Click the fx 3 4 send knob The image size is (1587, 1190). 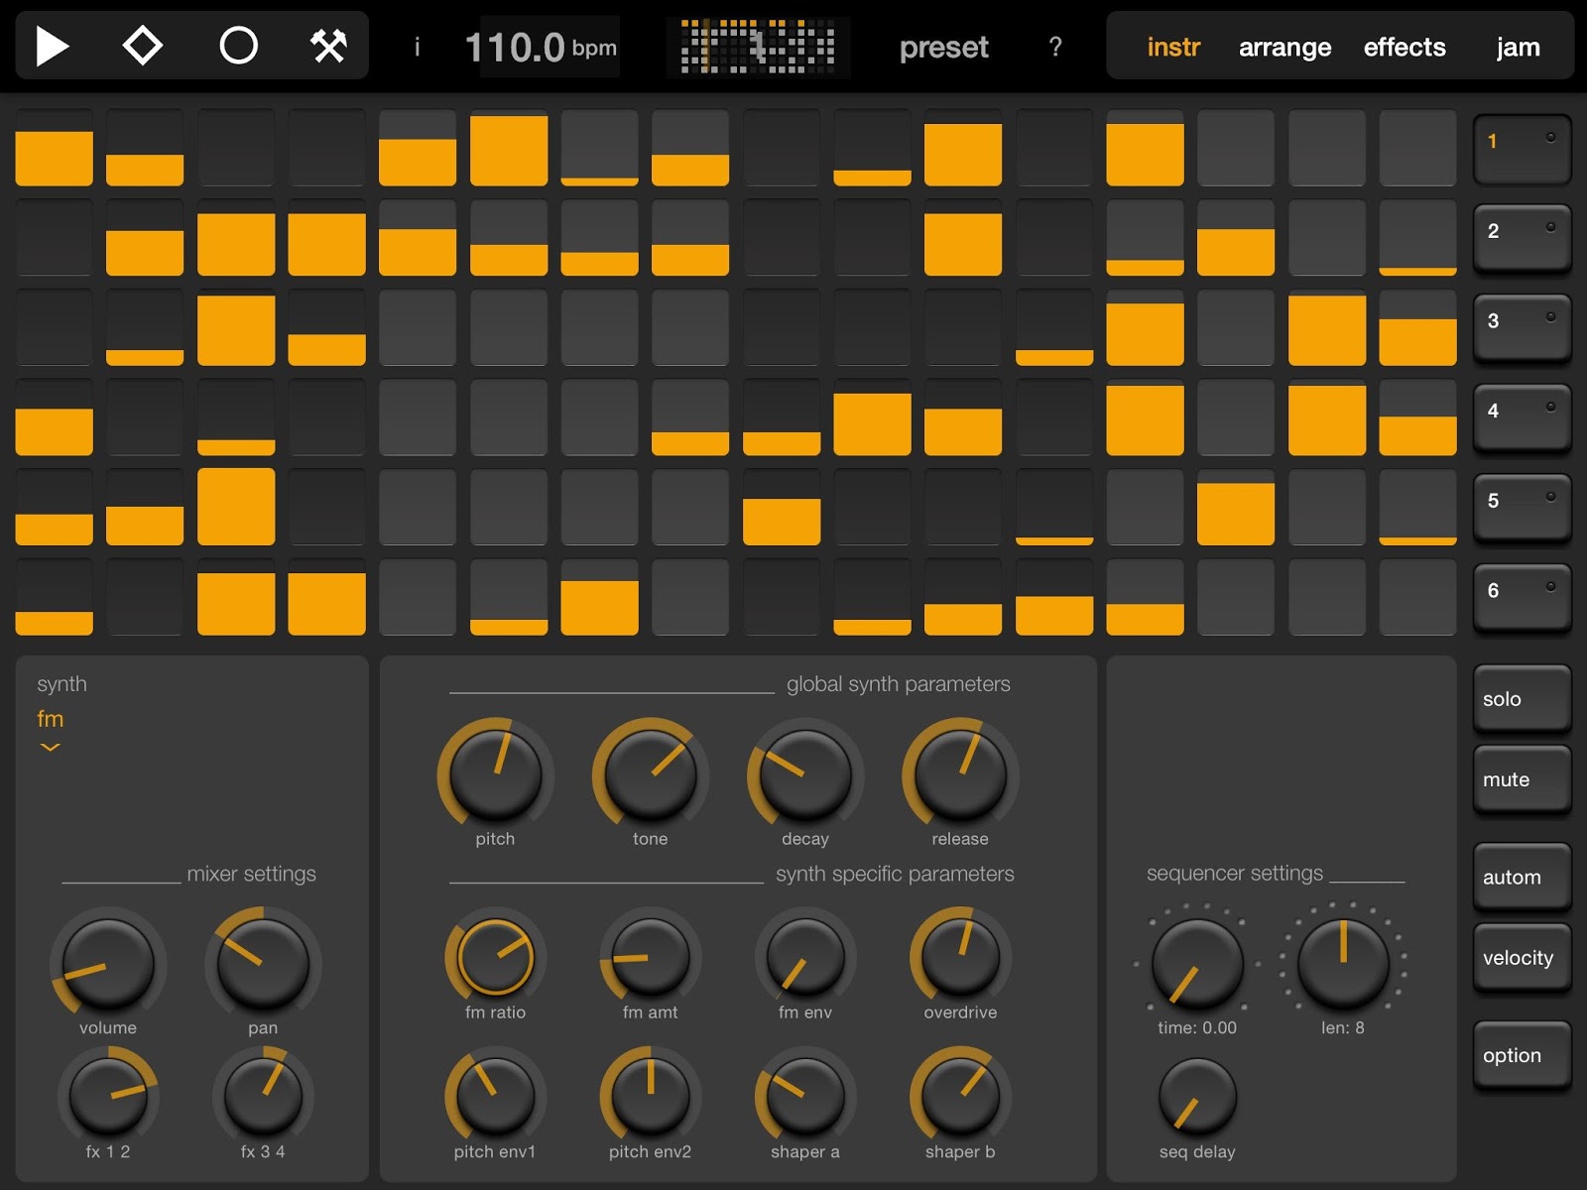pyautogui.click(x=263, y=1096)
